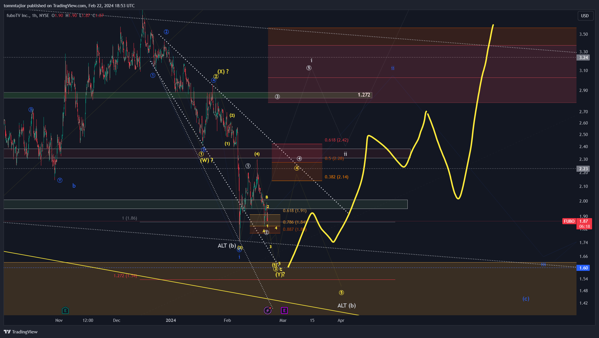599x338 pixels.
Task: Click the 1.42 price axis value
Action: pyautogui.click(x=583, y=303)
